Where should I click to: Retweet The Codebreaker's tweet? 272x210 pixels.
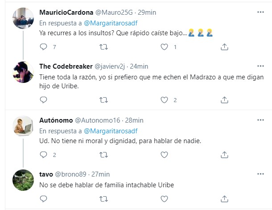tap(103, 100)
